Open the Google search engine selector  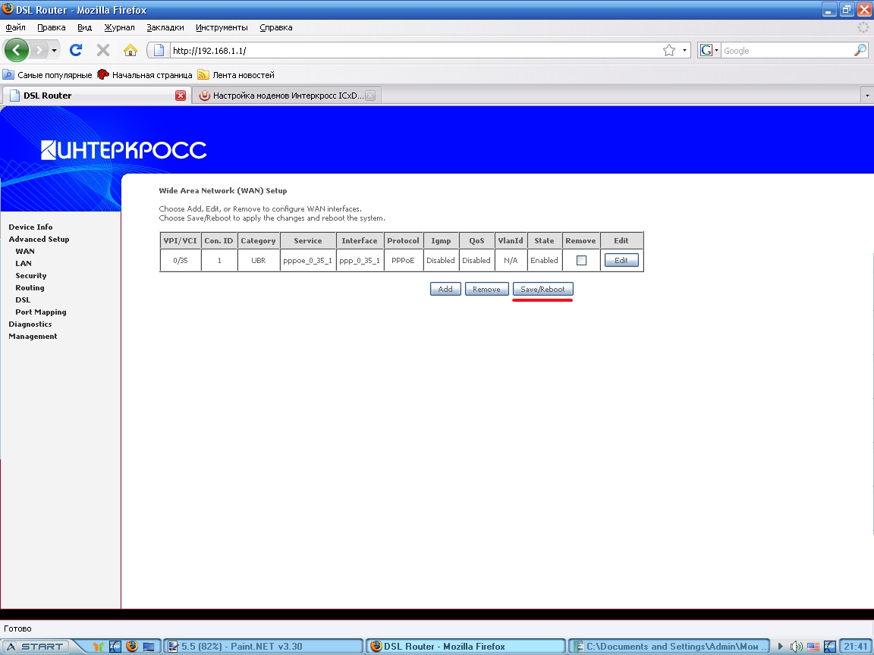709,51
